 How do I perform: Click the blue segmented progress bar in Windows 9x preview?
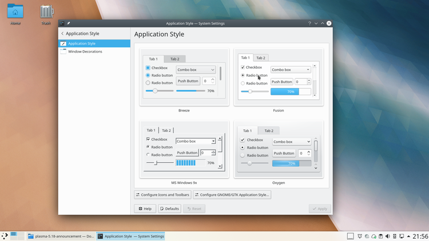click(190, 163)
